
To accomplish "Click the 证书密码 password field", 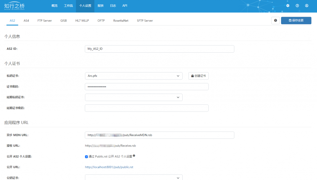I will click(x=146, y=86).
